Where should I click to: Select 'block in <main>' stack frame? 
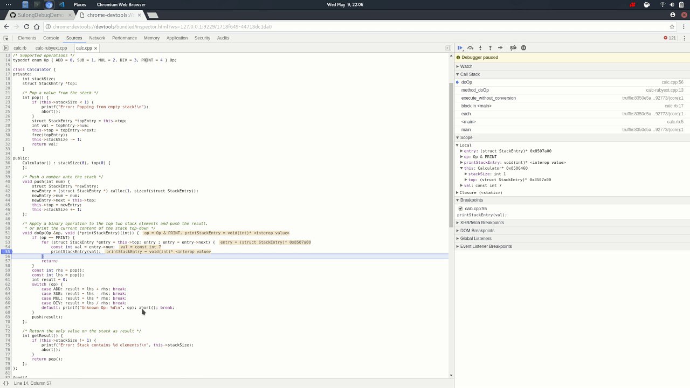coord(572,106)
